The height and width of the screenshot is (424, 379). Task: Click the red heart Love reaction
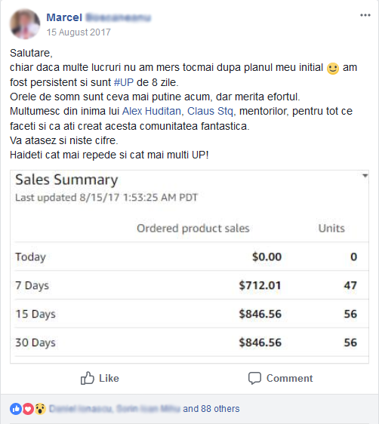click(28, 409)
